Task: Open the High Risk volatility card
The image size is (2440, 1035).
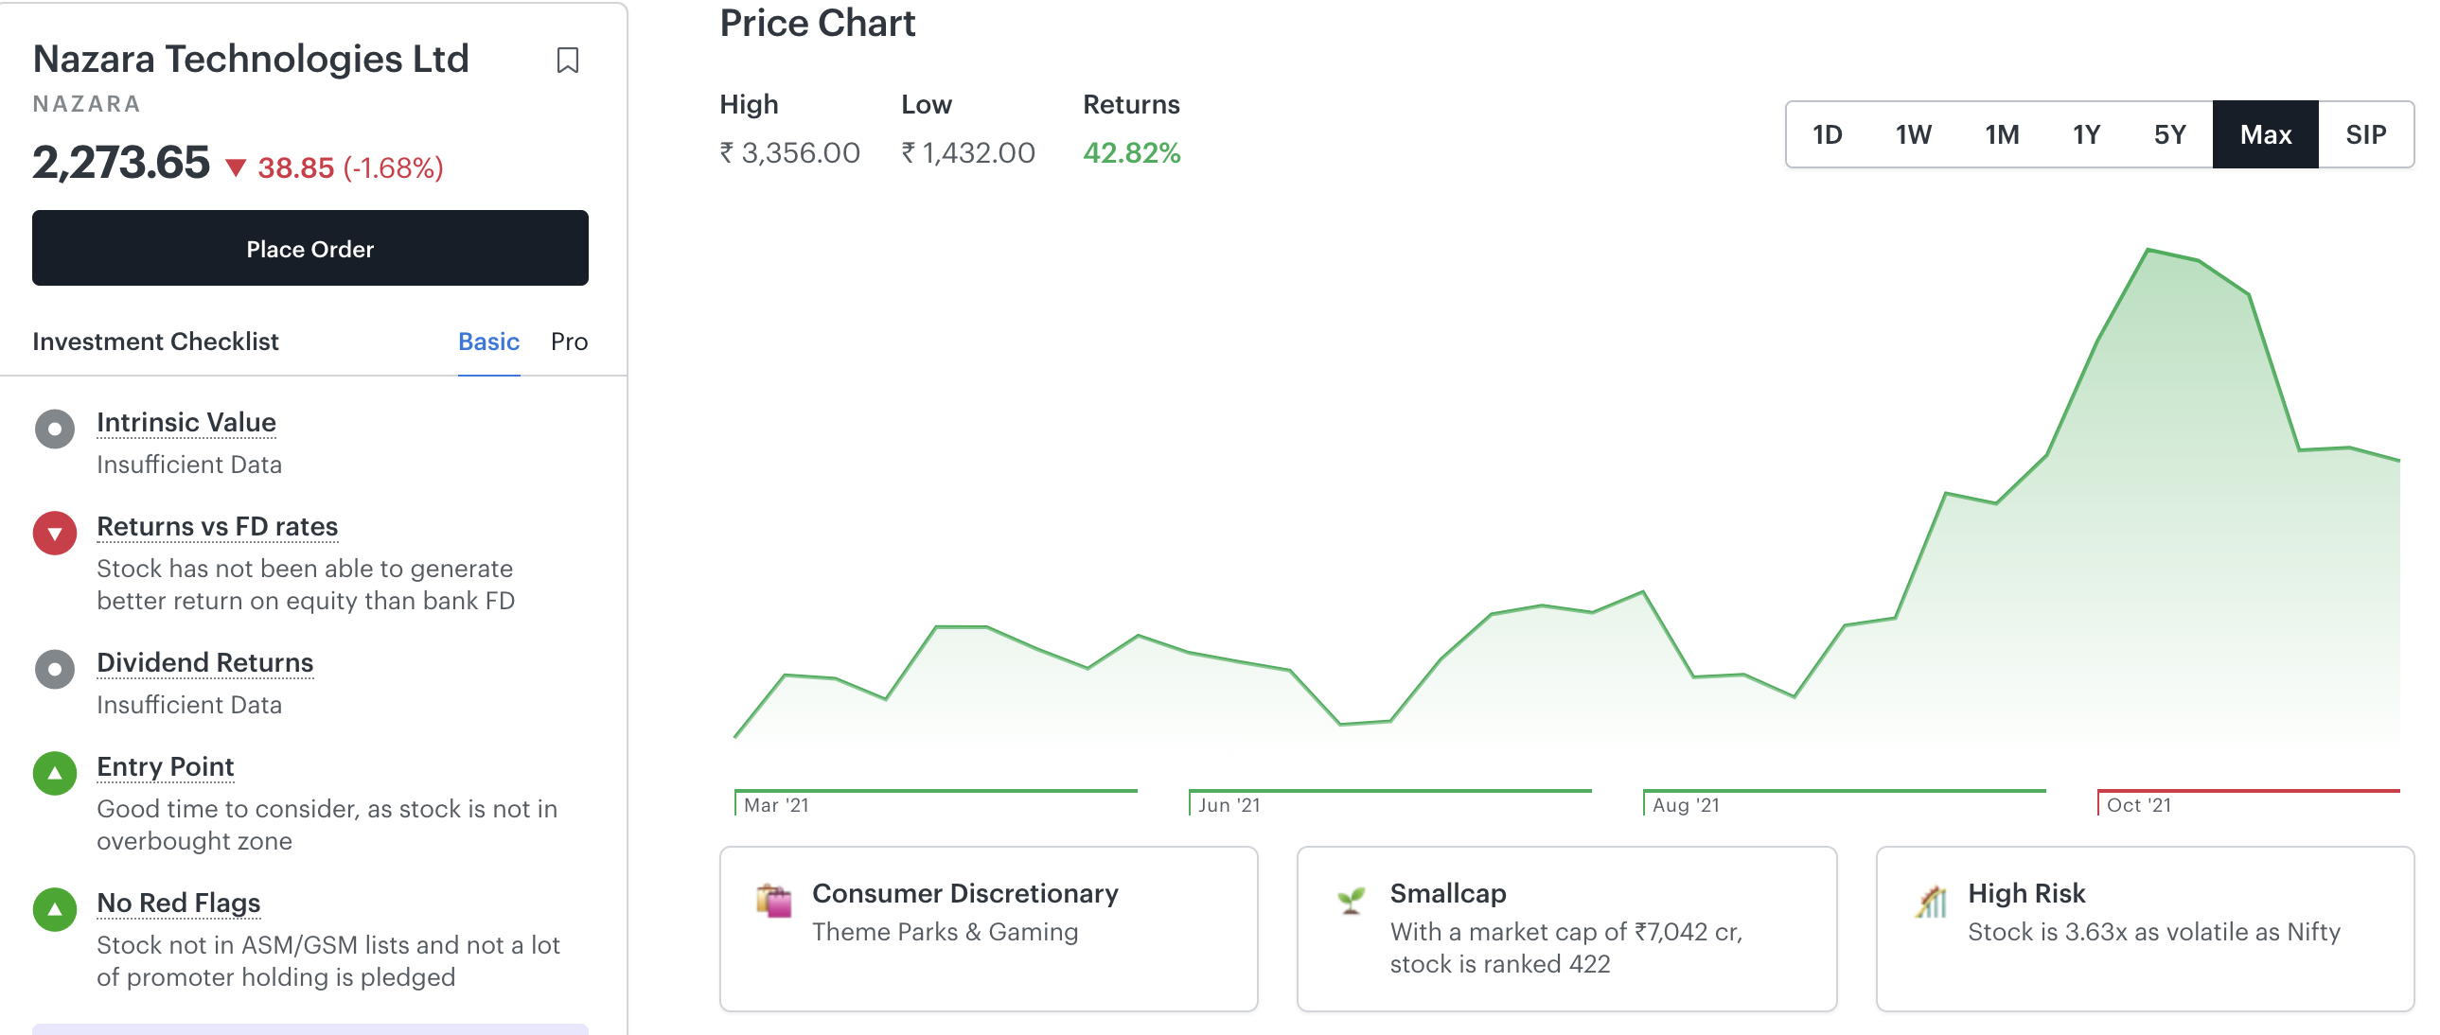Action: pyautogui.click(x=2146, y=929)
